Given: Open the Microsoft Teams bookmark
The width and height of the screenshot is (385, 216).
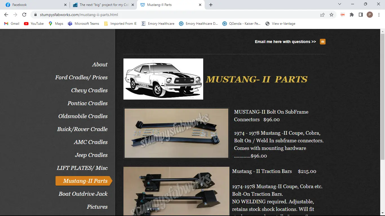Looking at the screenshot, I should 83,24.
